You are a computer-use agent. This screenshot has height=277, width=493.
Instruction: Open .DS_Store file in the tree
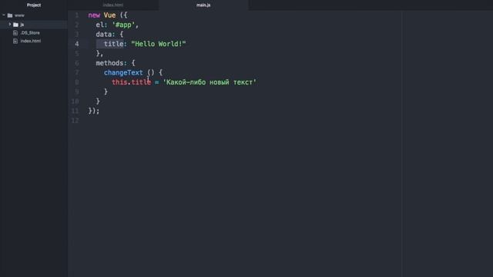pyautogui.click(x=30, y=32)
